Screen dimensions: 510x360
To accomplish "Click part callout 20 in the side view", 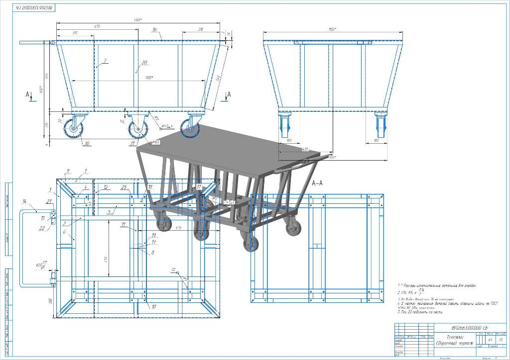I will pos(145,63).
